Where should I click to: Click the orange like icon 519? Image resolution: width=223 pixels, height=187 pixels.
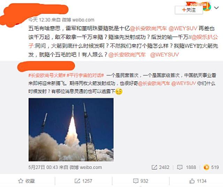coord(206,167)
